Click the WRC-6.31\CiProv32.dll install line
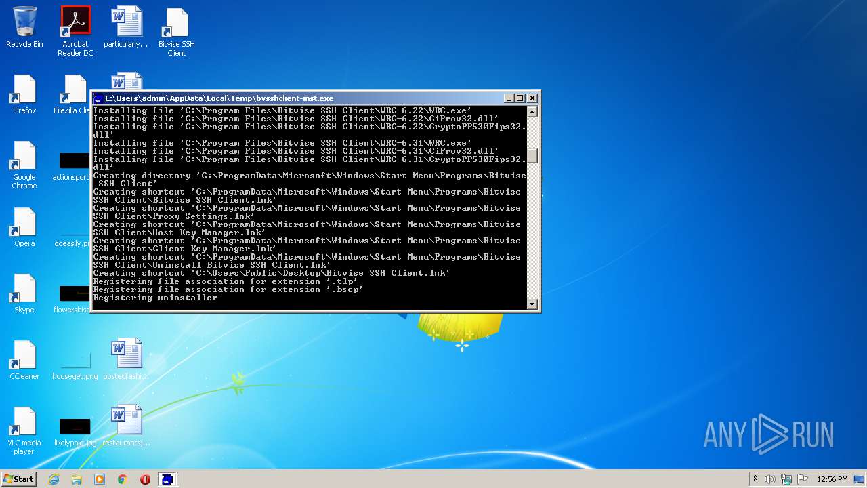867x488 pixels. coord(296,151)
